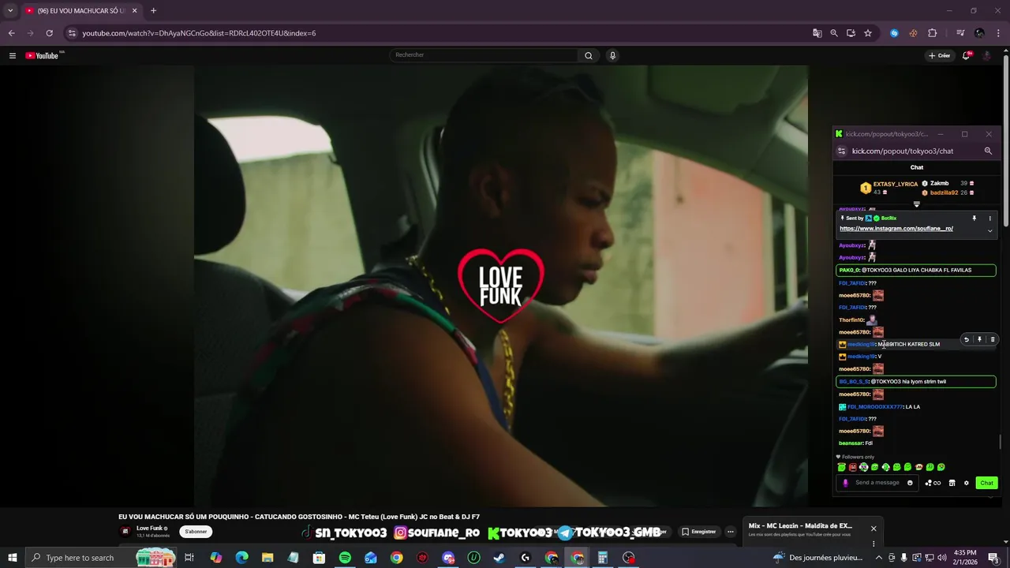Open the Chrome profile avatar
This screenshot has width=1010, height=568.
(x=979, y=33)
